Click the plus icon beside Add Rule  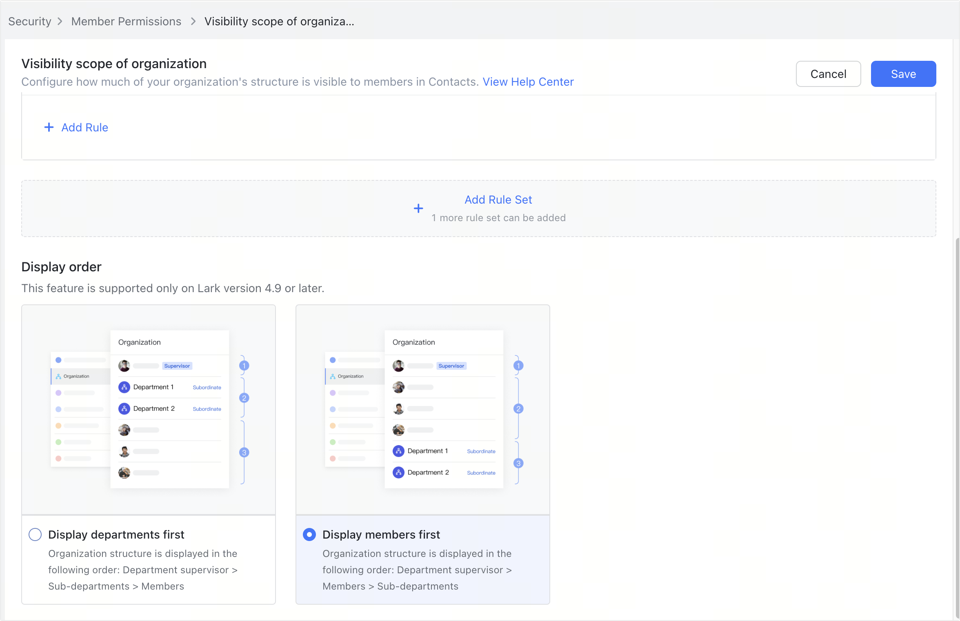(49, 127)
